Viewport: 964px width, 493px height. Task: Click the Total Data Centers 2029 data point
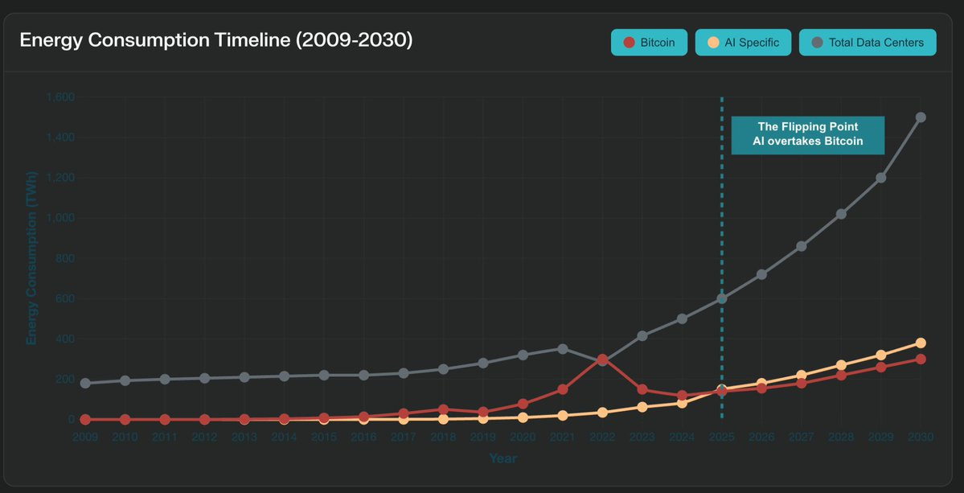[880, 178]
